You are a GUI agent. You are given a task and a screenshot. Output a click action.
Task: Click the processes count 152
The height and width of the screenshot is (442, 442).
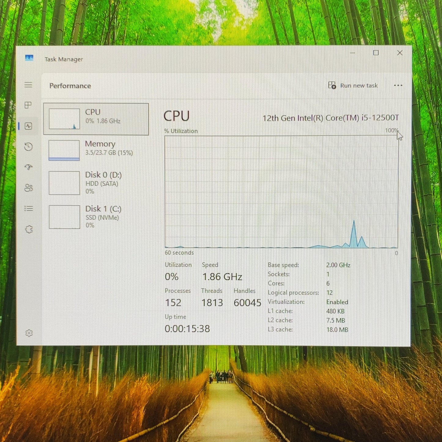173,303
